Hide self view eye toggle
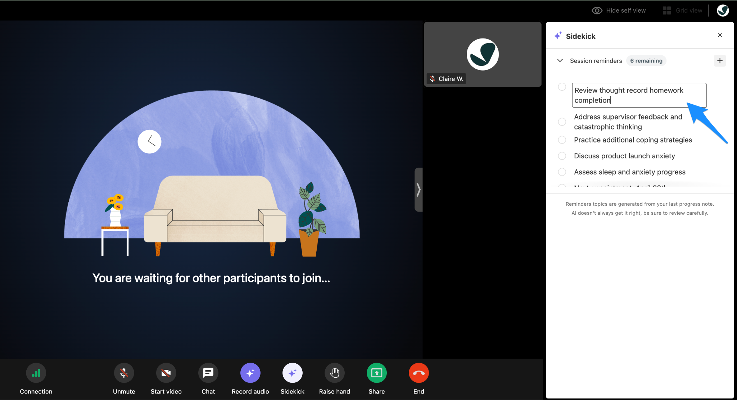The height and width of the screenshot is (400, 737). coord(597,10)
